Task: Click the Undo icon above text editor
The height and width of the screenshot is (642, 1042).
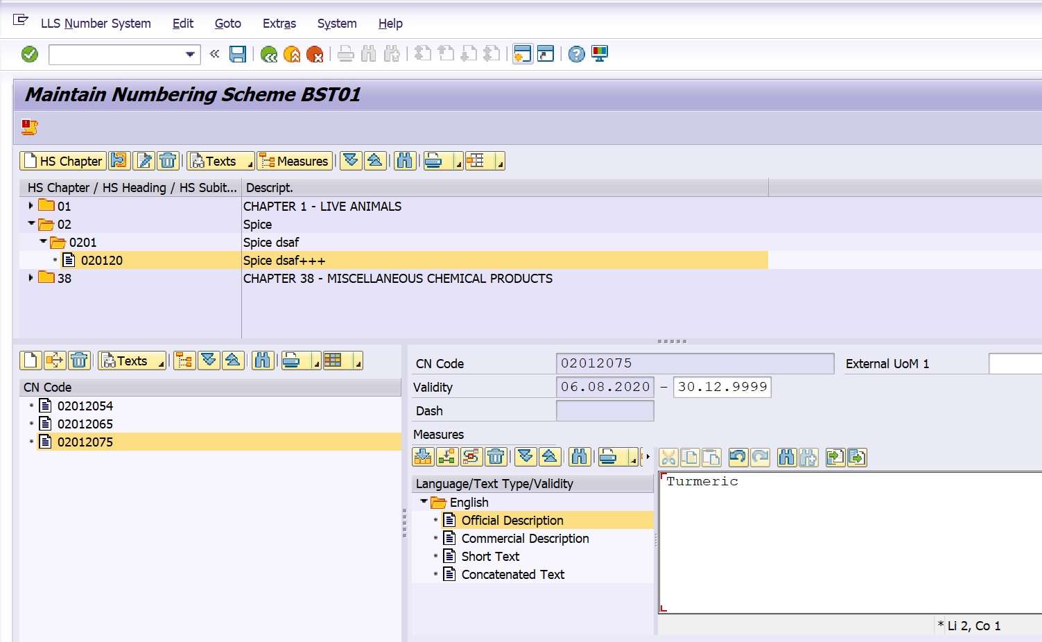Action: 738,457
